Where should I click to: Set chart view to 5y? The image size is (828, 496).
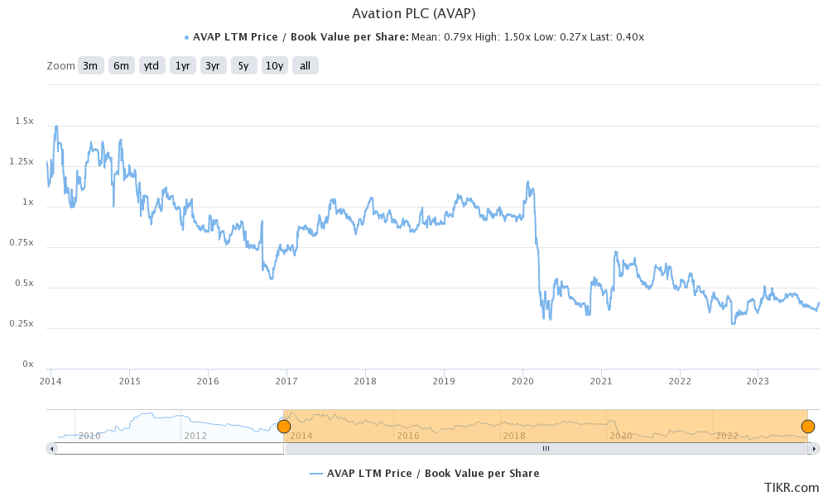(x=243, y=65)
